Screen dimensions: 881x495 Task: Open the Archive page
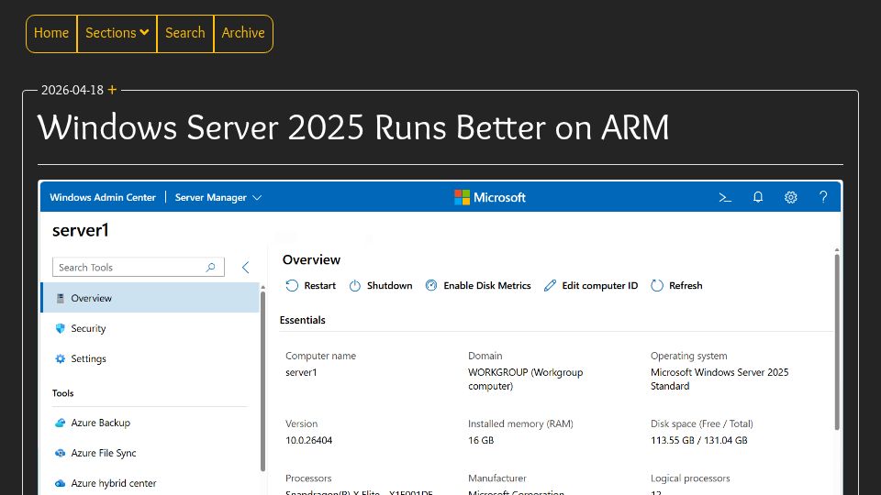242,33
